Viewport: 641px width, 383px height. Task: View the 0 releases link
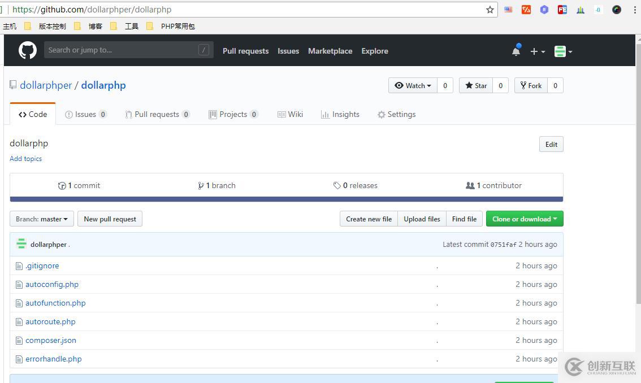coord(355,186)
